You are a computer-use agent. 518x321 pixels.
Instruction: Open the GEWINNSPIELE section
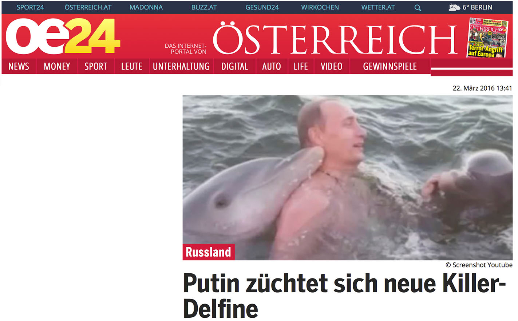click(390, 66)
